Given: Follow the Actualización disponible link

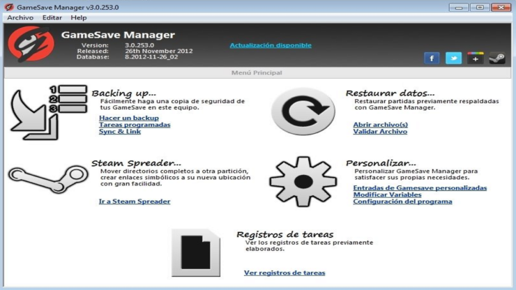Looking at the screenshot, I should [271, 45].
